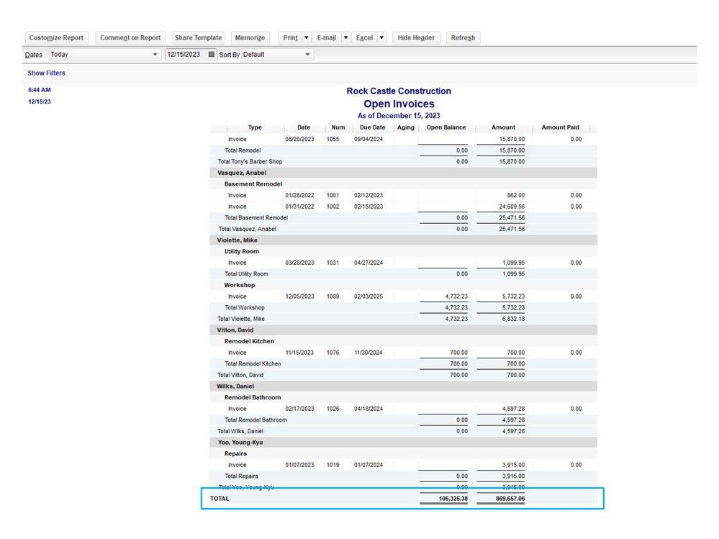Expand the Excel dropdown arrow
The image size is (719, 539).
click(x=381, y=38)
